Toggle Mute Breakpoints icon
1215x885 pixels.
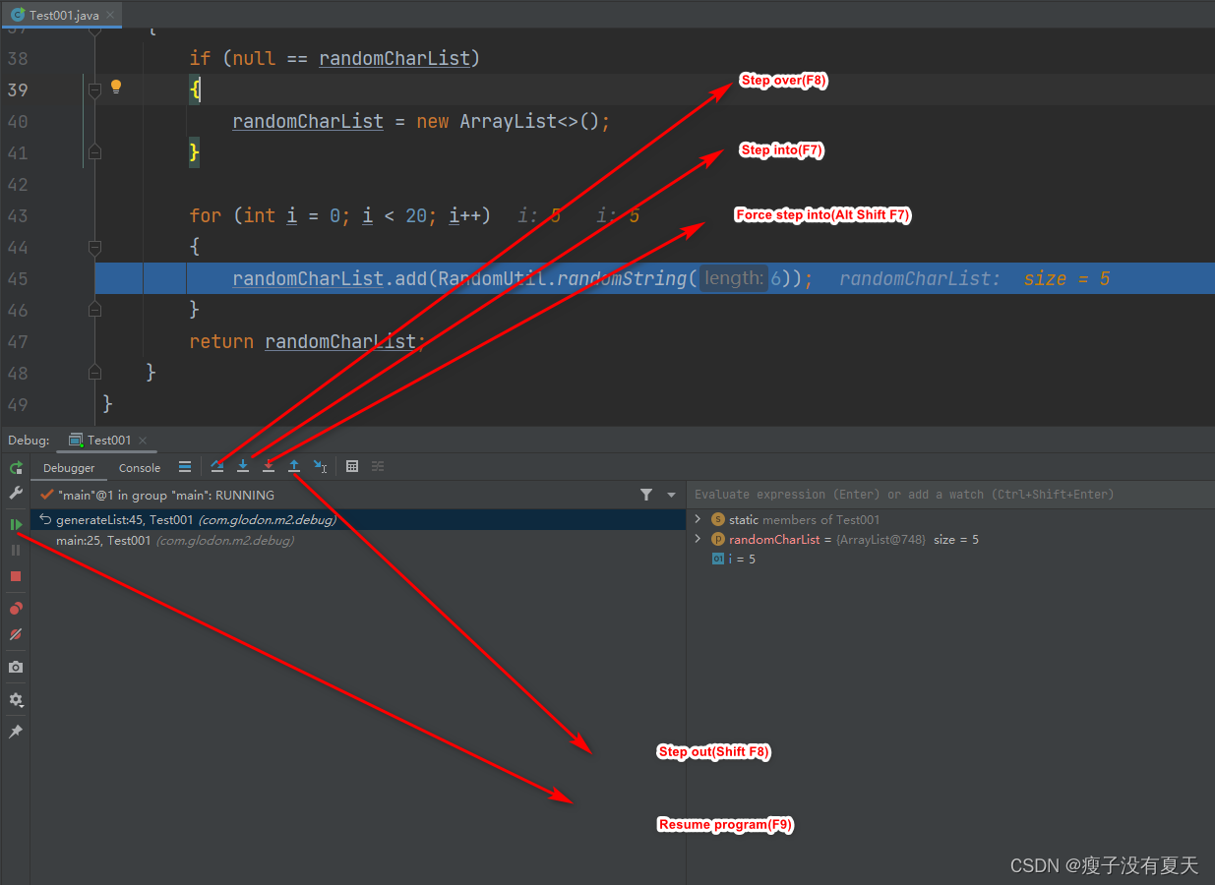15,634
